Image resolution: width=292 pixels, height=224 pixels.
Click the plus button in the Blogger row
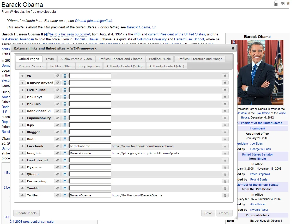pyautogui.click(x=22, y=132)
